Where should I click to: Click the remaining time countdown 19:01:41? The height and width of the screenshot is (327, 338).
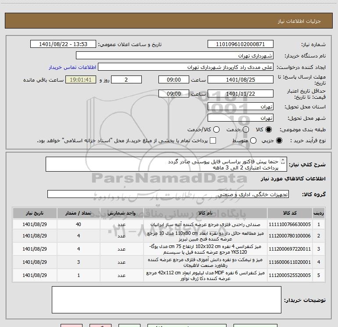point(81,80)
